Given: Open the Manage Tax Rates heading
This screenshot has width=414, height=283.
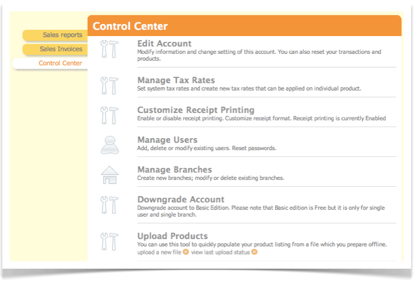Looking at the screenshot, I should tap(176, 80).
